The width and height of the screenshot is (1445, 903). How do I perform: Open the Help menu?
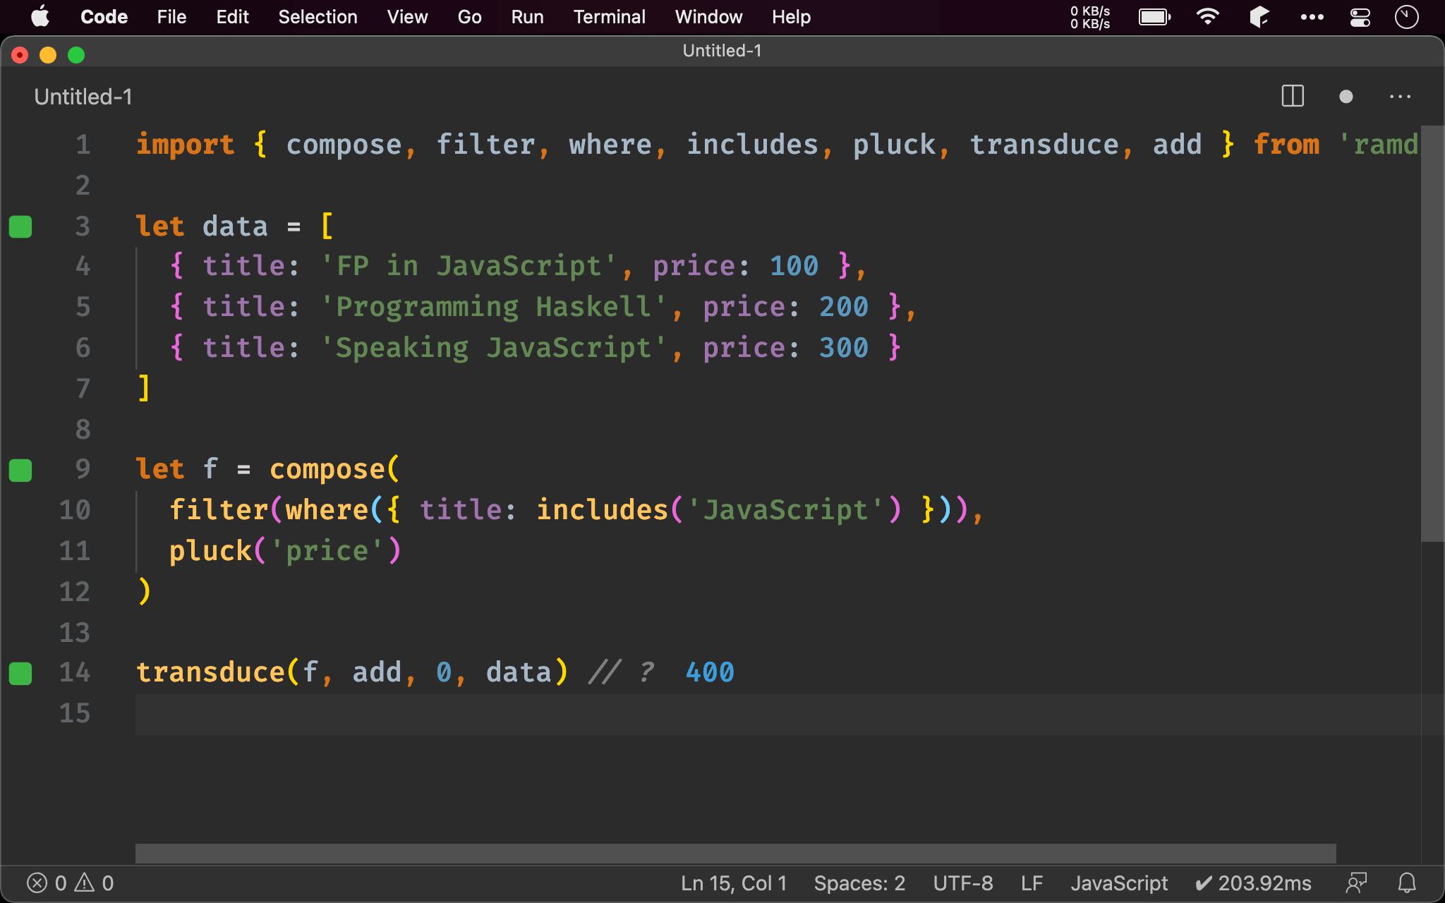(791, 16)
